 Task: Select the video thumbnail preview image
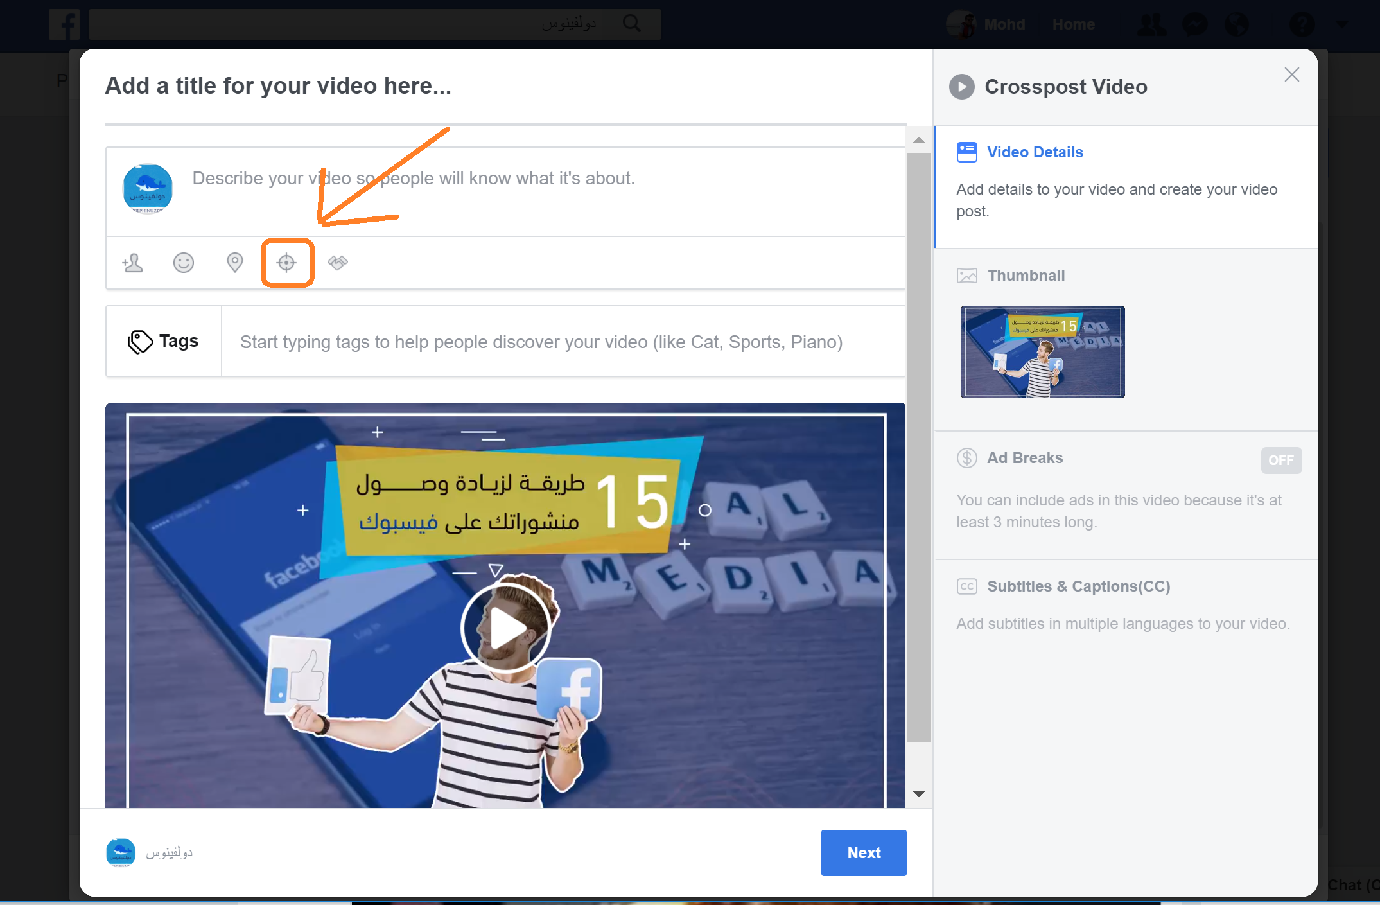point(1042,352)
